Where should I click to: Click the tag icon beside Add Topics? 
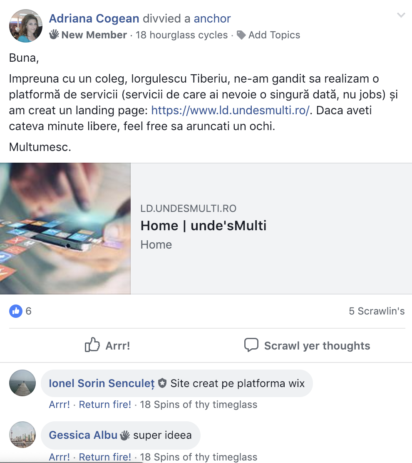[x=241, y=35]
